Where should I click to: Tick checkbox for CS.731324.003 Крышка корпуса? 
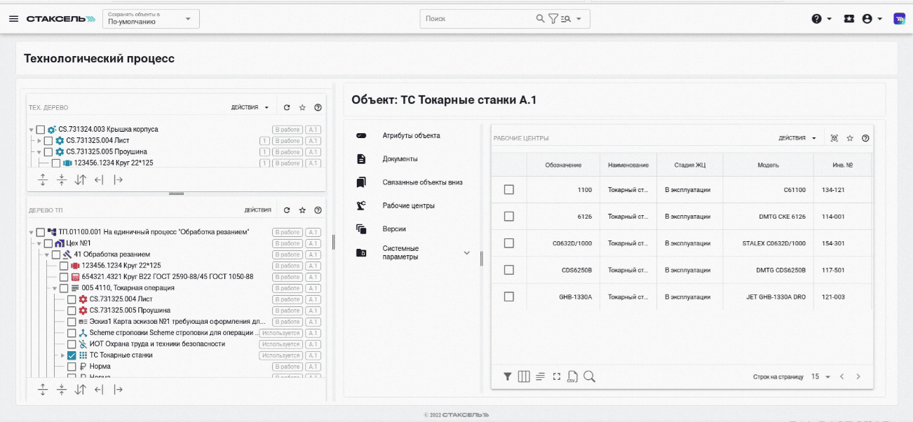click(x=41, y=130)
